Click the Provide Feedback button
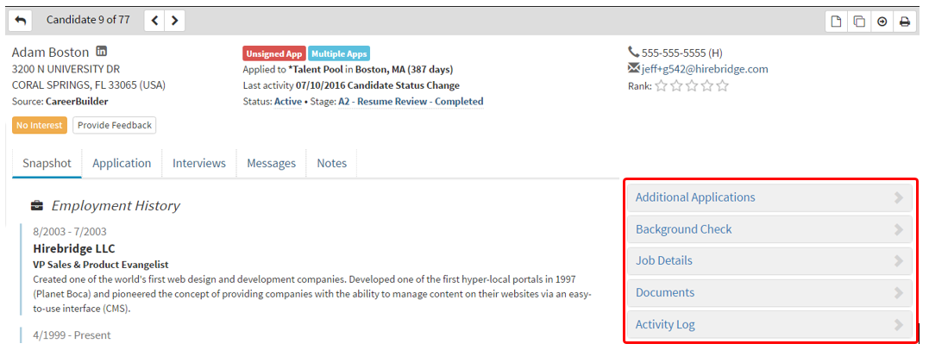929x350 pixels. click(114, 125)
